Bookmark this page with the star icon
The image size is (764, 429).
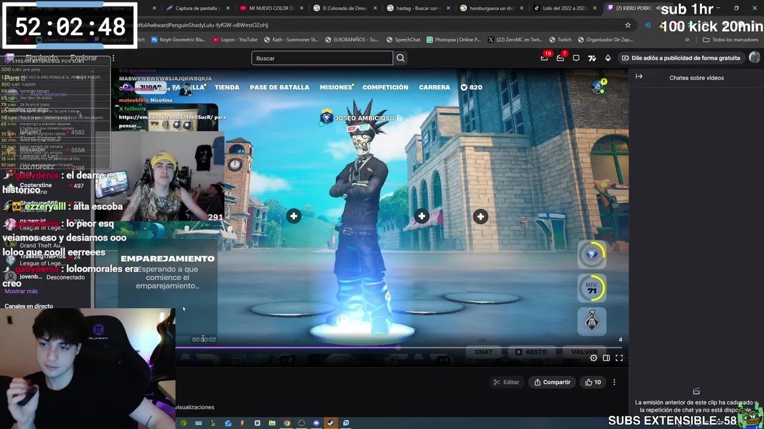coord(628,25)
